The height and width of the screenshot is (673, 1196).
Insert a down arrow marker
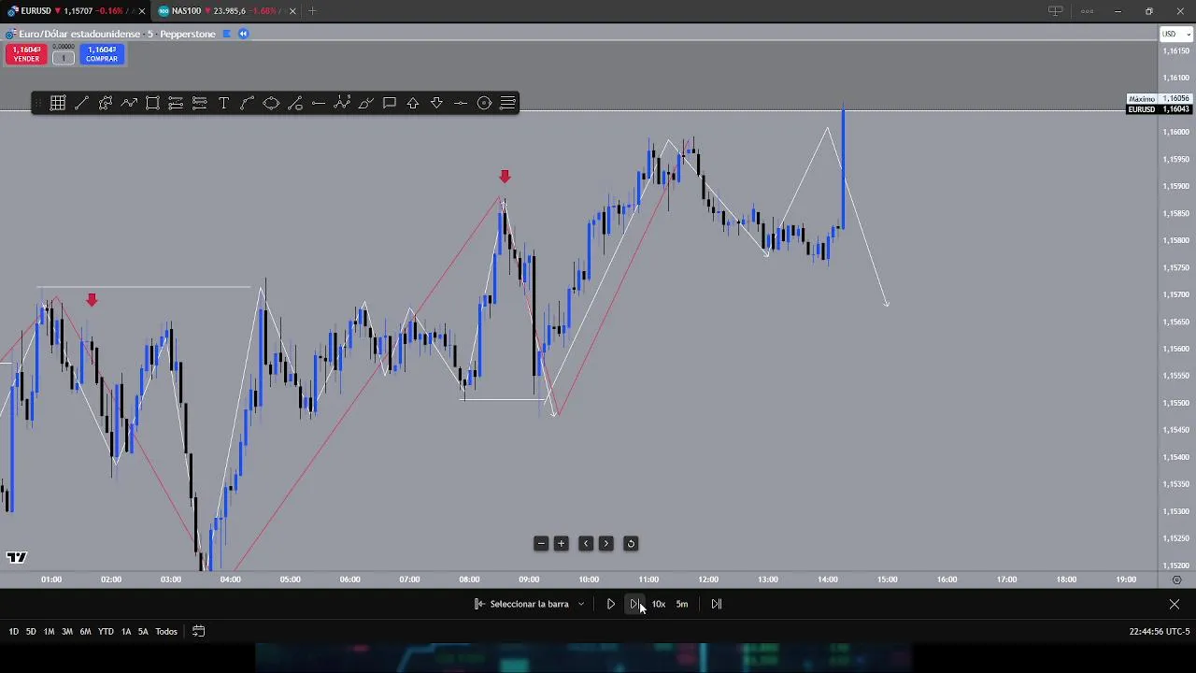coord(436,103)
